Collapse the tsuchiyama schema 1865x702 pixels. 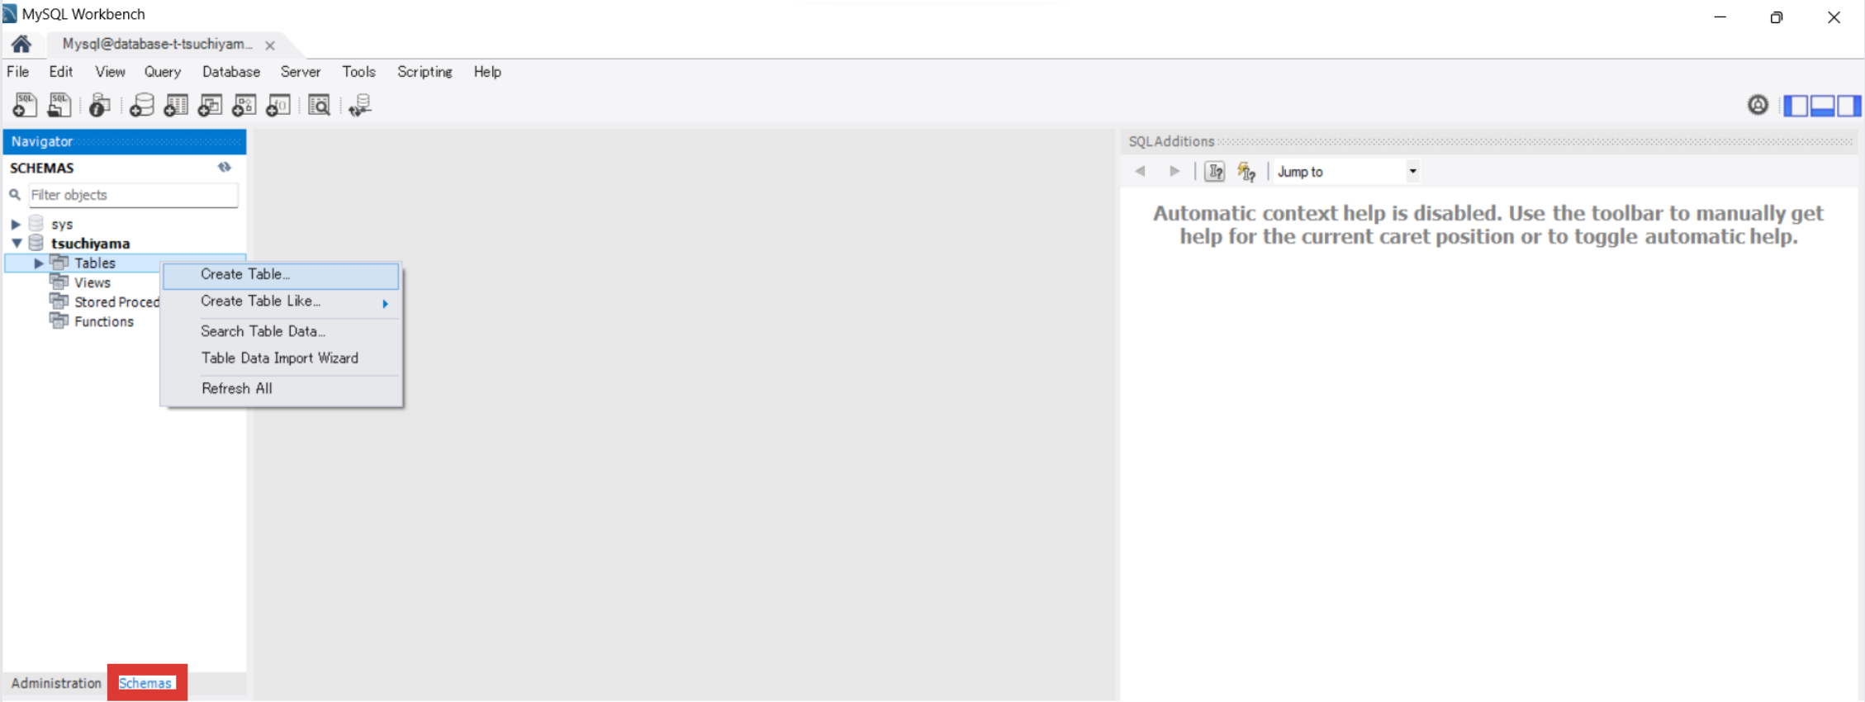pyautogui.click(x=17, y=244)
